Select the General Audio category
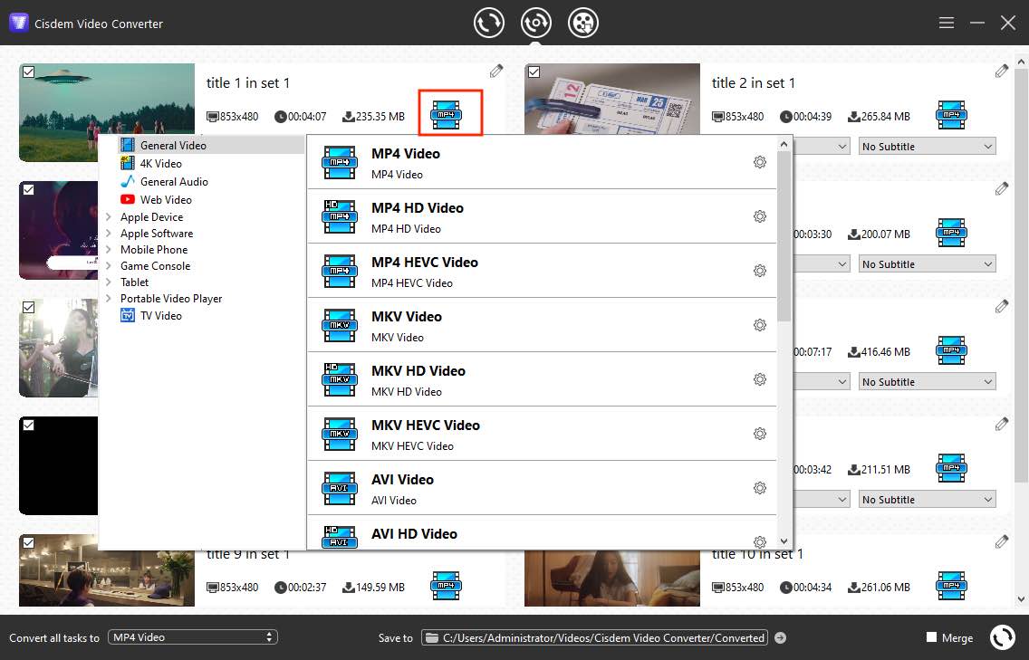Screen dimensions: 1029x660 click(173, 182)
